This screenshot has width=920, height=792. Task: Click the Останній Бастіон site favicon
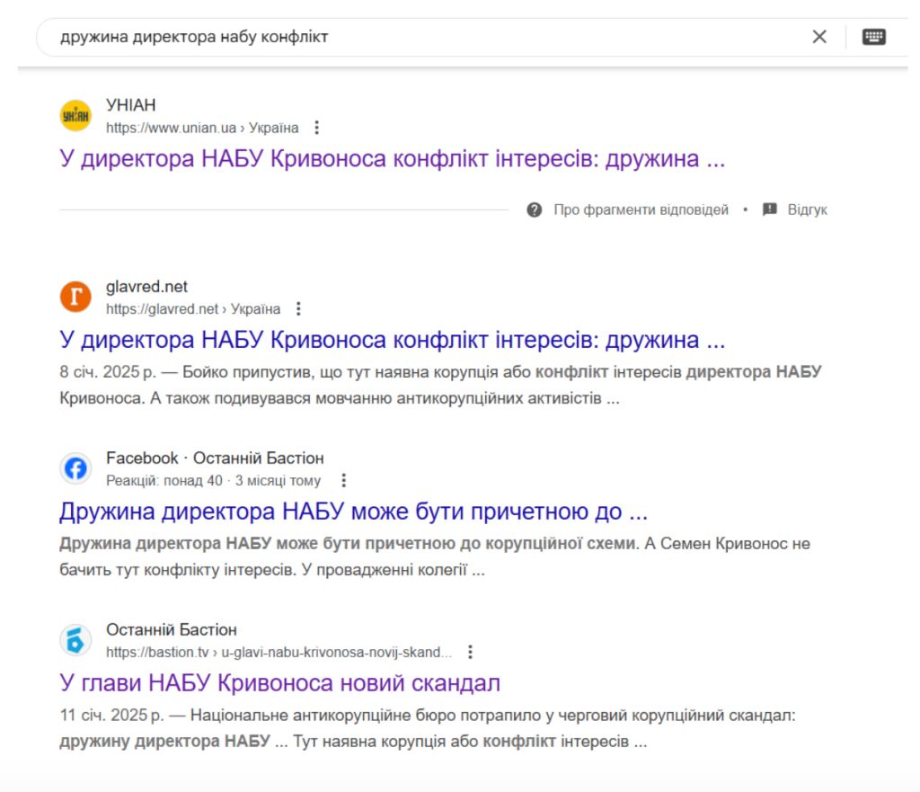pyautogui.click(x=75, y=640)
